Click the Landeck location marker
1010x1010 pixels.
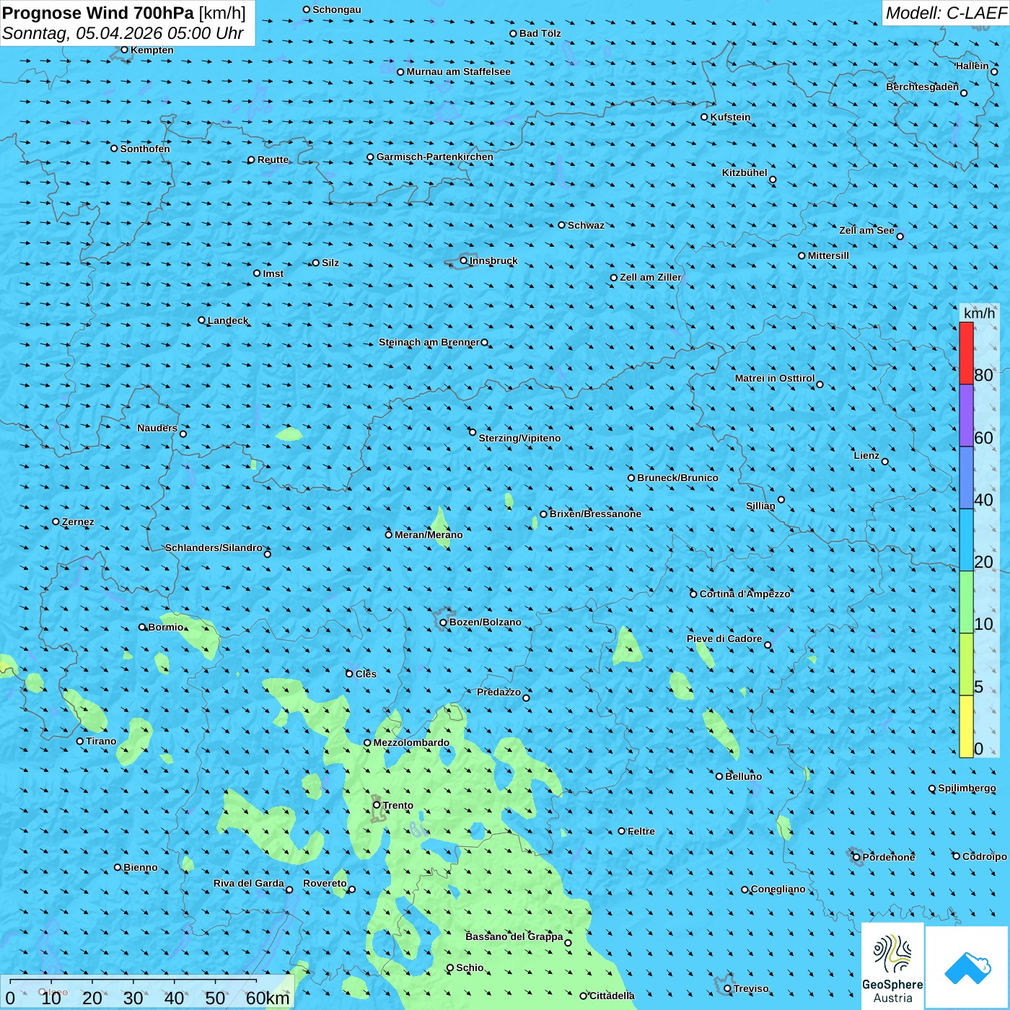202,320
